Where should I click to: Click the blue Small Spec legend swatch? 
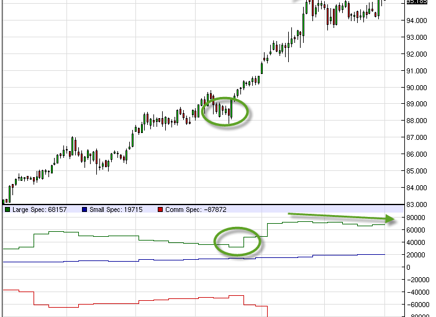tap(84, 209)
